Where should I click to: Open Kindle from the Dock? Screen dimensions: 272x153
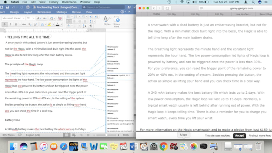[74, 147]
